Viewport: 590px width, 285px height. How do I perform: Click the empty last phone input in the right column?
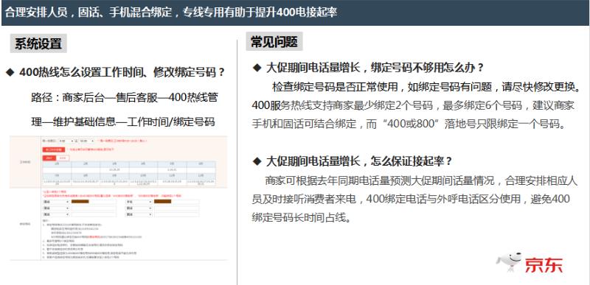click(x=176, y=214)
